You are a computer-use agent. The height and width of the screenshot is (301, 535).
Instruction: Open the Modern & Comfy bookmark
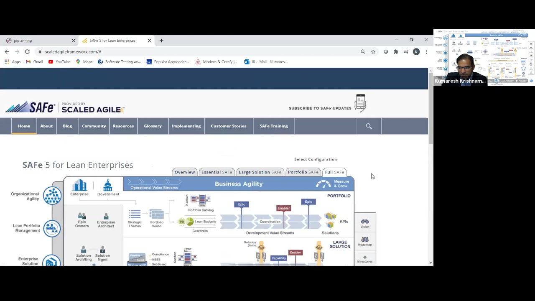[216, 62]
